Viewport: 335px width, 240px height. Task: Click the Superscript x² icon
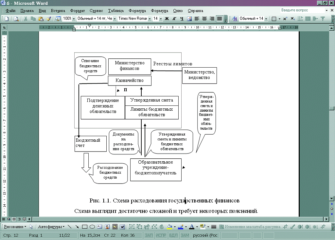285,19
